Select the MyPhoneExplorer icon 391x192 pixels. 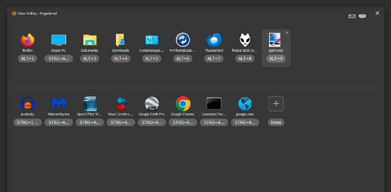pos(183,40)
